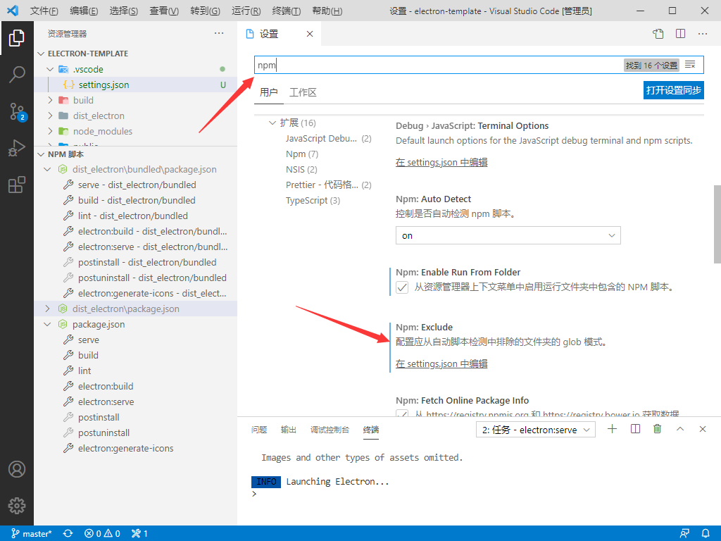
Task: Maximize the panel size with up chevron
Action: 680,429
